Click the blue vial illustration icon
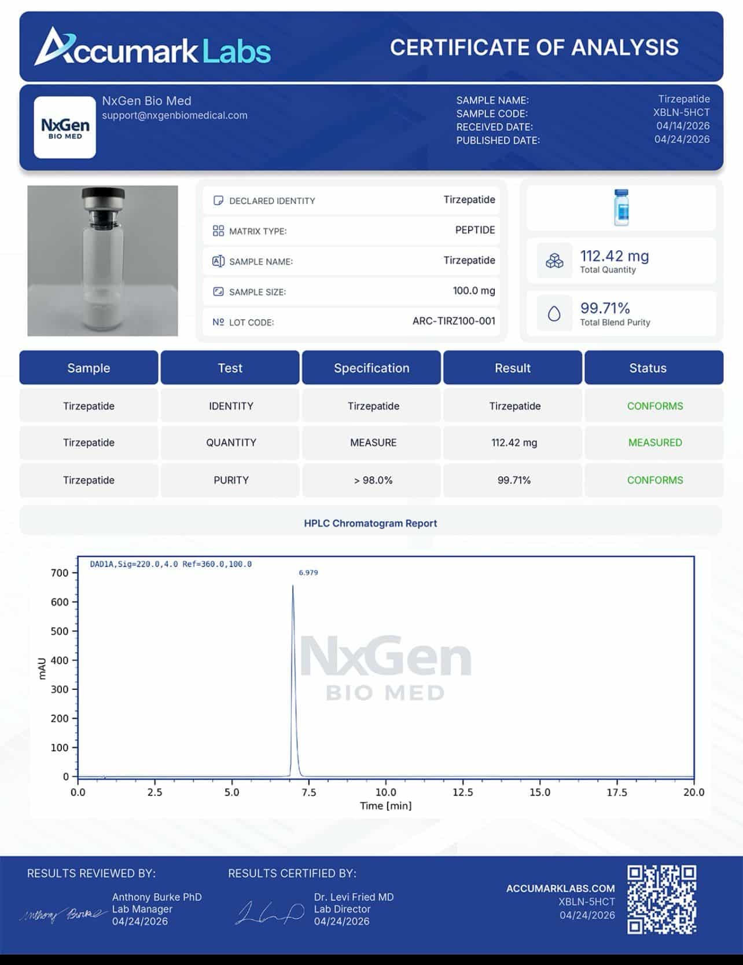 point(621,207)
